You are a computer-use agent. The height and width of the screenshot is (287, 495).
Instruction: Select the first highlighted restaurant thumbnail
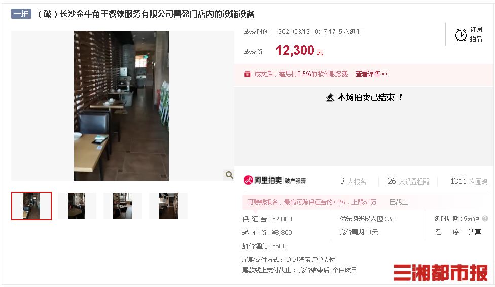31,205
